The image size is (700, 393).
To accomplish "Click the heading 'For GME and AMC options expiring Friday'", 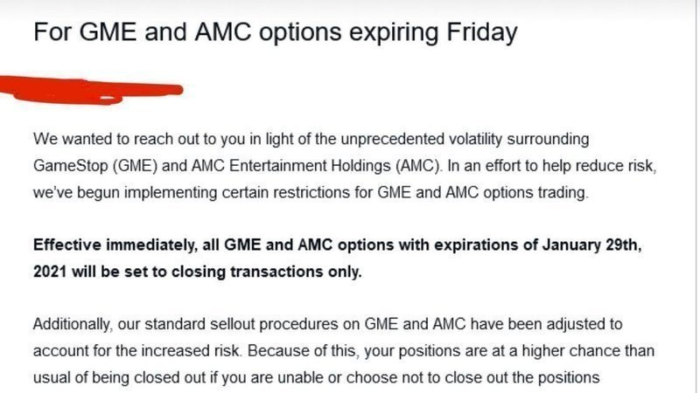I will tap(276, 32).
